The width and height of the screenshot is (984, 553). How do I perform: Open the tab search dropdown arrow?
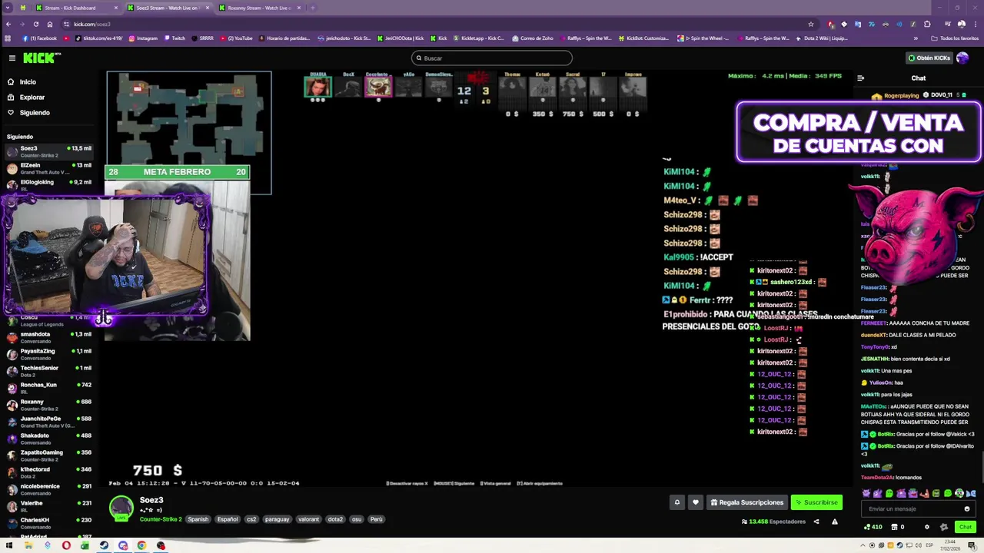[8, 8]
